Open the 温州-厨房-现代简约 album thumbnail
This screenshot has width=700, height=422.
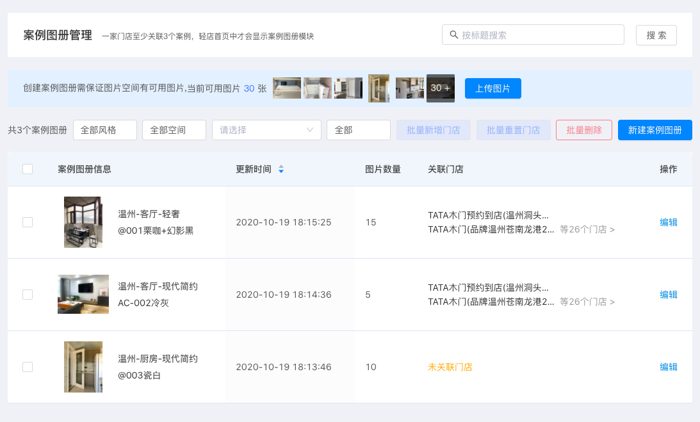[83, 367]
